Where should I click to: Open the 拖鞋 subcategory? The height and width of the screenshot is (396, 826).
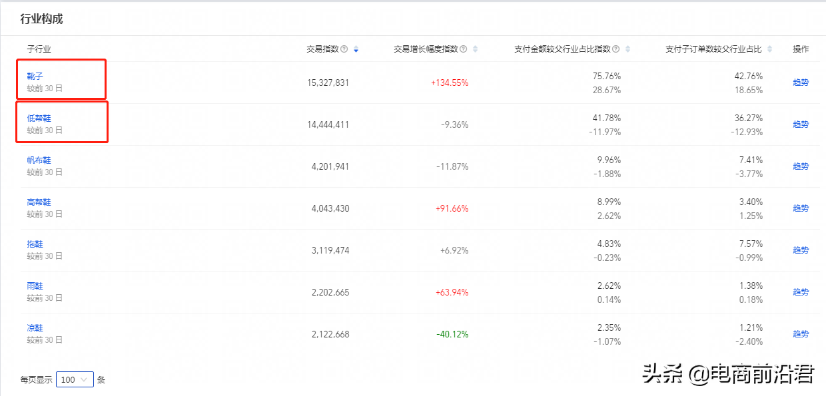click(36, 244)
